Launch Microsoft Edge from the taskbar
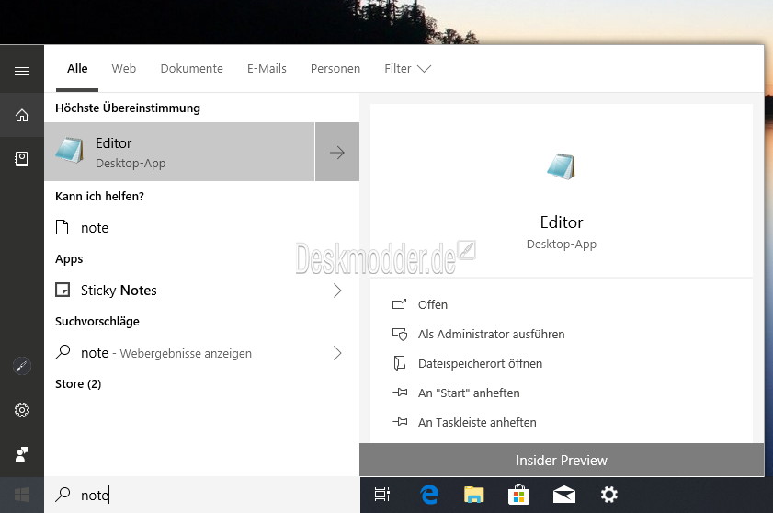 [429, 495]
